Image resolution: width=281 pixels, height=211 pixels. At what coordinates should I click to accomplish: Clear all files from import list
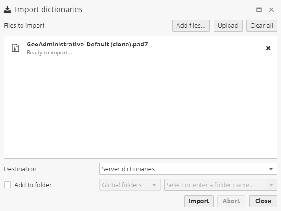click(x=261, y=26)
